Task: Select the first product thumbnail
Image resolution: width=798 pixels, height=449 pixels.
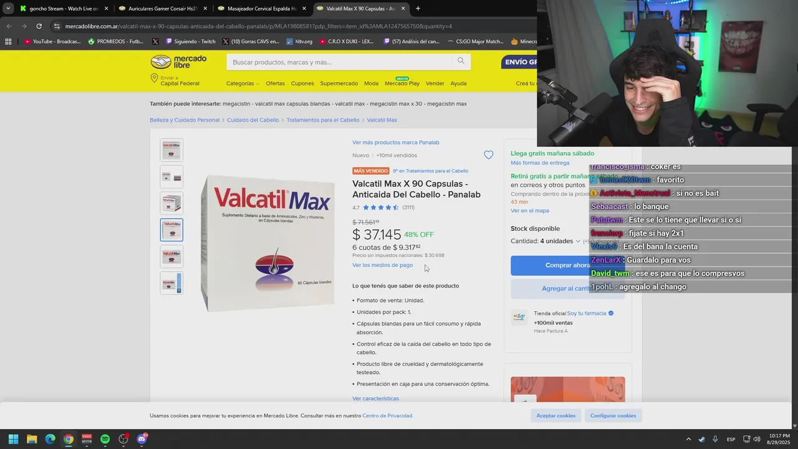Action: click(x=171, y=150)
